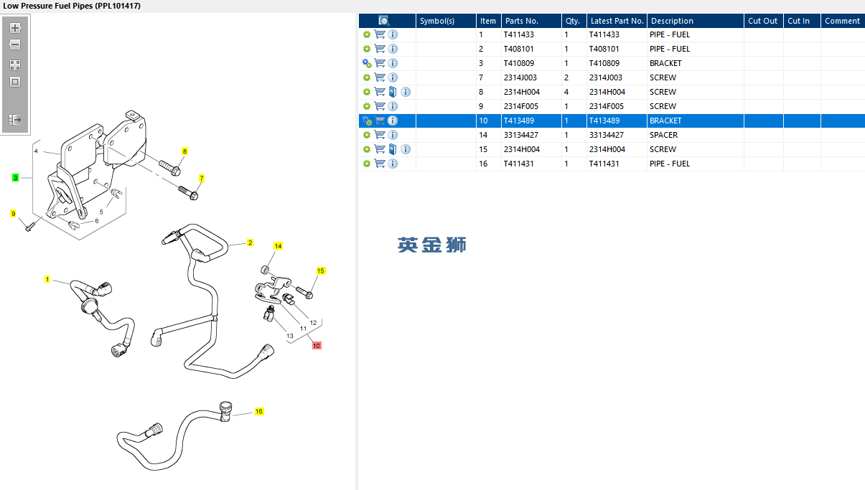The width and height of the screenshot is (865, 490).
Task: Select callout 15 in the diagram
Action: point(321,271)
